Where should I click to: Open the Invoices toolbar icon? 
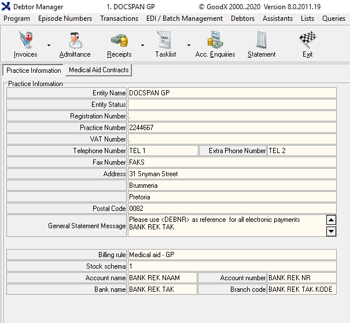25,44
